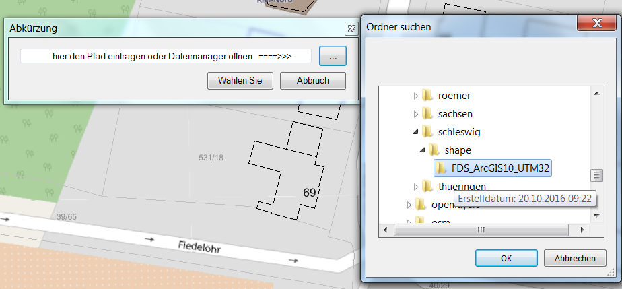The height and width of the screenshot is (289, 622).
Task: Collapse the schleswig folder node
Action: pyautogui.click(x=416, y=132)
